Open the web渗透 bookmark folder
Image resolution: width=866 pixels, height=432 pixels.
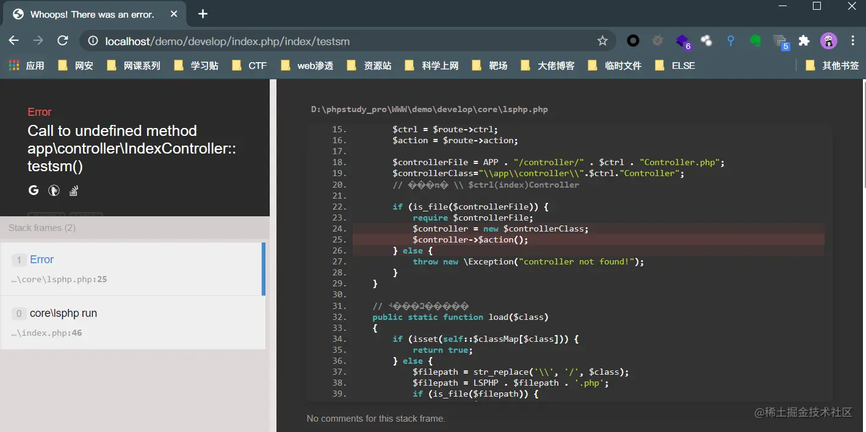(306, 65)
